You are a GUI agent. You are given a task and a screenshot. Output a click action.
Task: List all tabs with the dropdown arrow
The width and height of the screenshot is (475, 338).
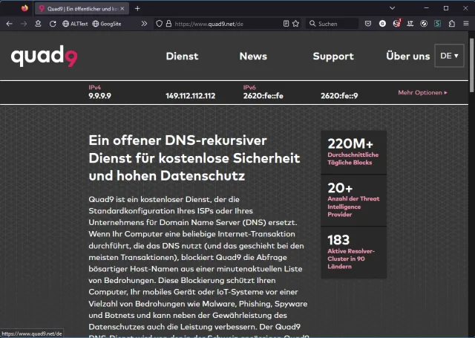393,8
